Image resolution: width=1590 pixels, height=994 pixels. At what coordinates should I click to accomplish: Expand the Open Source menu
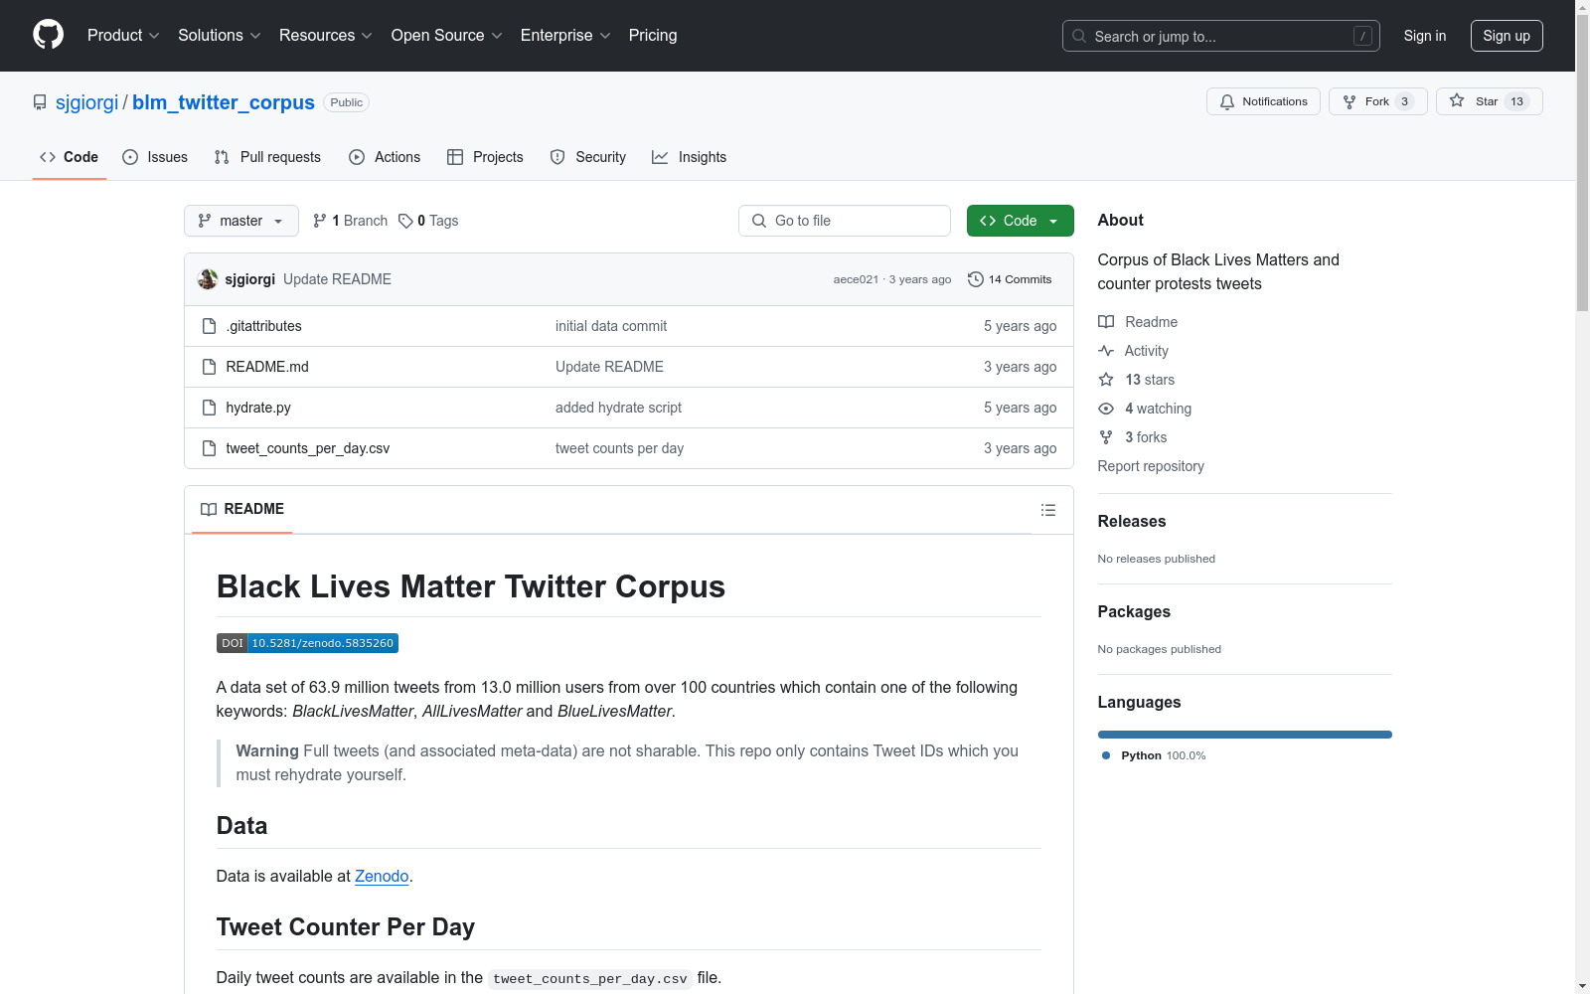pos(447,35)
